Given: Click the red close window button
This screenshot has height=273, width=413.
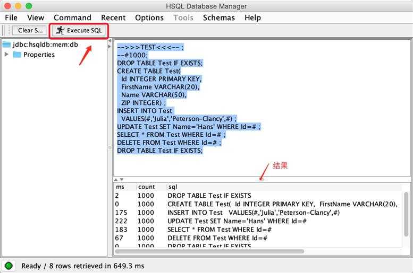Looking at the screenshot, I should click(x=8, y=6).
